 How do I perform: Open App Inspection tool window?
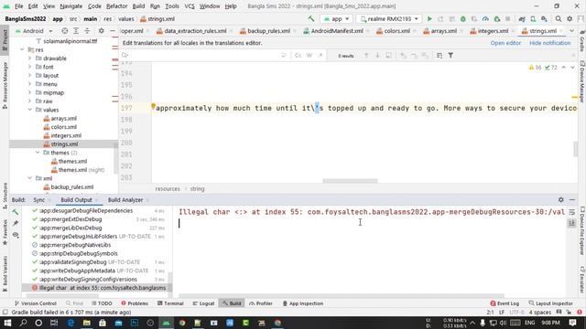coord(302,303)
